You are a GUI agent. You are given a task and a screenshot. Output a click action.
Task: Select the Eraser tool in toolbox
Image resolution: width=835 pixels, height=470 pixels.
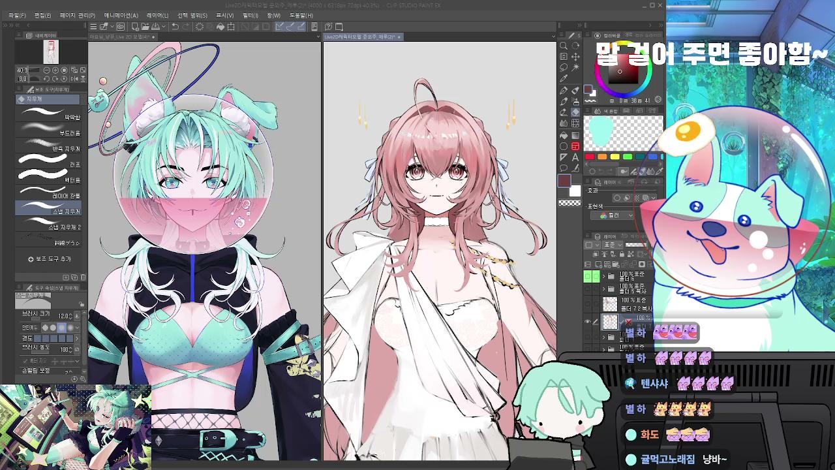click(x=575, y=112)
